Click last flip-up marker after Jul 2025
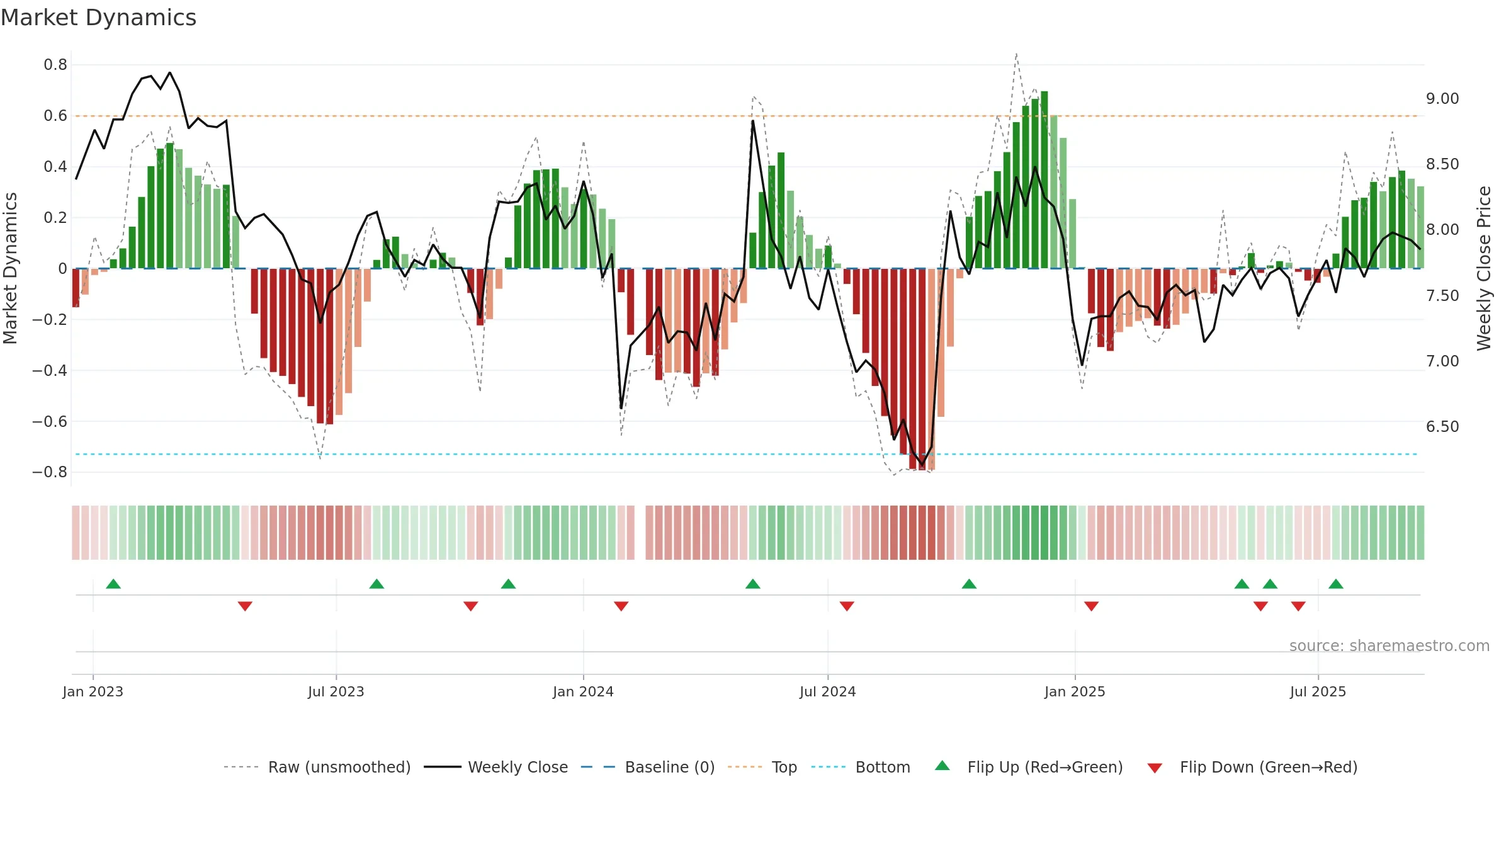Image resolution: width=1511 pixels, height=850 pixels. [1336, 584]
